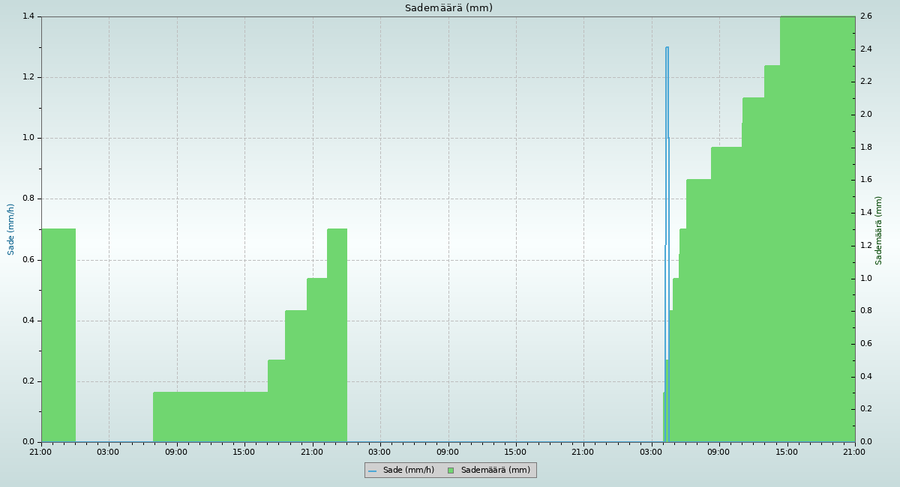Screen dimensions: 900x487
Task: Click the 2.0 tick label on right axis
Action: click(865, 115)
